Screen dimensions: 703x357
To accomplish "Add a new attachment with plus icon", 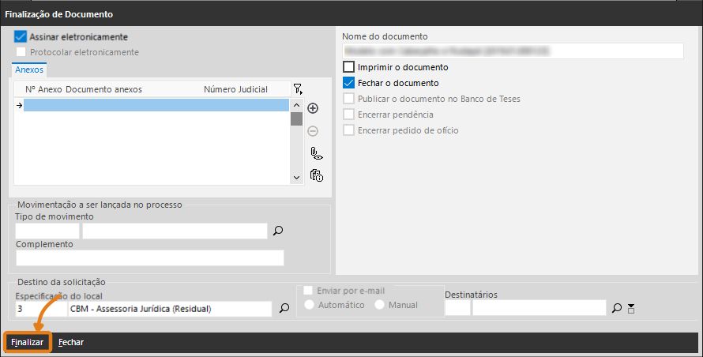I will point(313,108).
